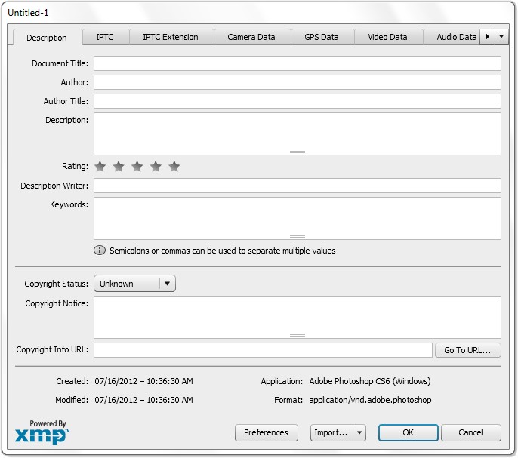
Task: Set rating to two stars
Action: coord(119,167)
